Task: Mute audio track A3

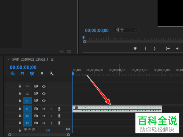Action: [44, 123]
